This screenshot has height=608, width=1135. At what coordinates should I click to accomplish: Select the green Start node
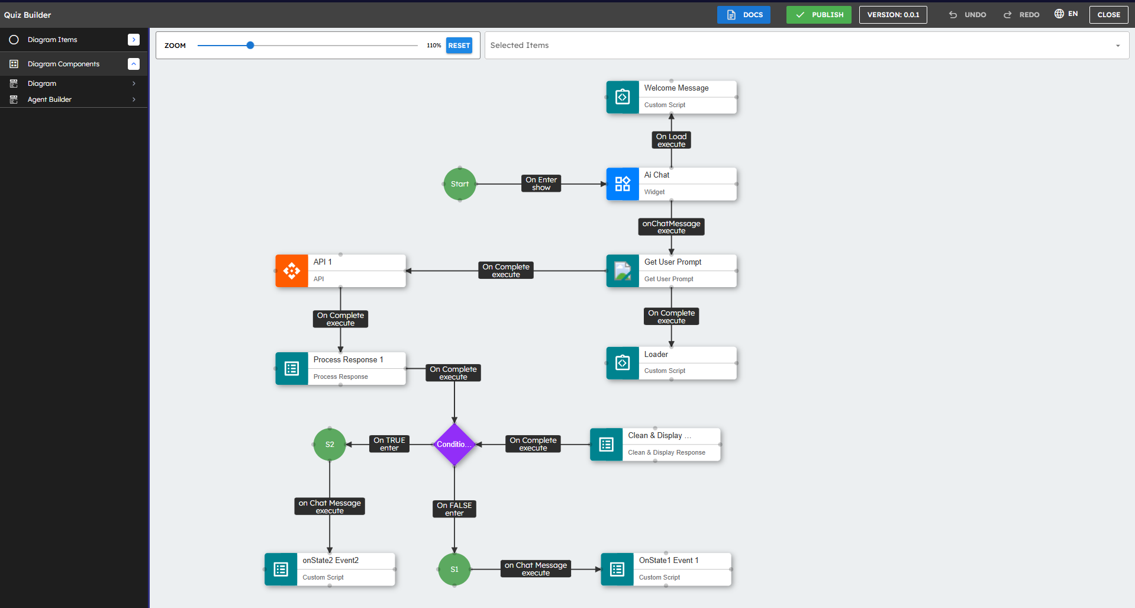coord(460,184)
